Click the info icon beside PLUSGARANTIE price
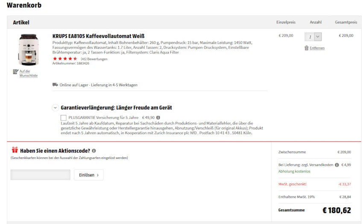Viewport: 363px width, 224px height. [x=158, y=118]
